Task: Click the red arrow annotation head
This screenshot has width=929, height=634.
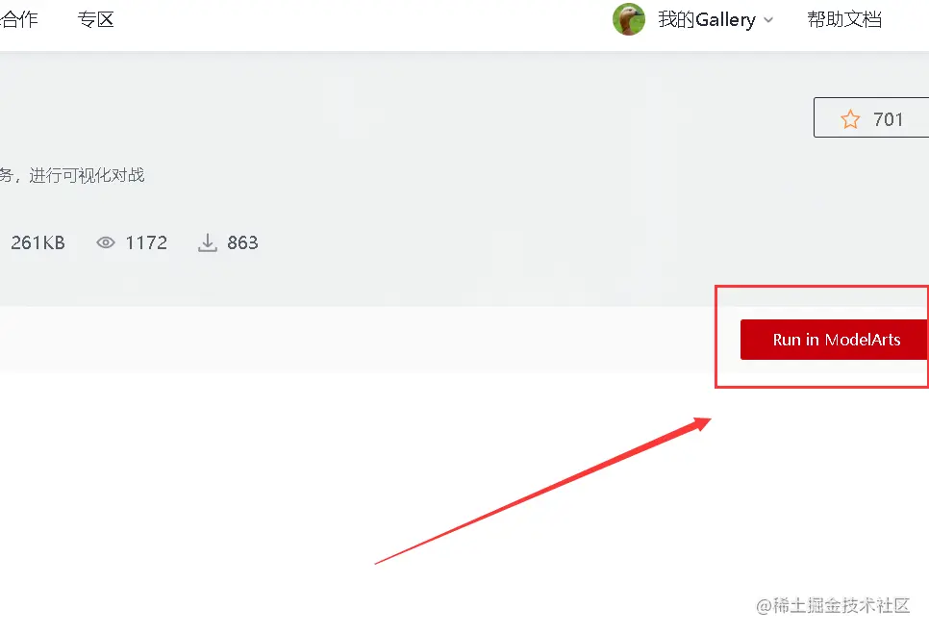Action: point(701,423)
